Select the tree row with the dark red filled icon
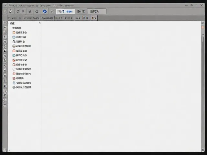207x155 pixels. pos(20,60)
